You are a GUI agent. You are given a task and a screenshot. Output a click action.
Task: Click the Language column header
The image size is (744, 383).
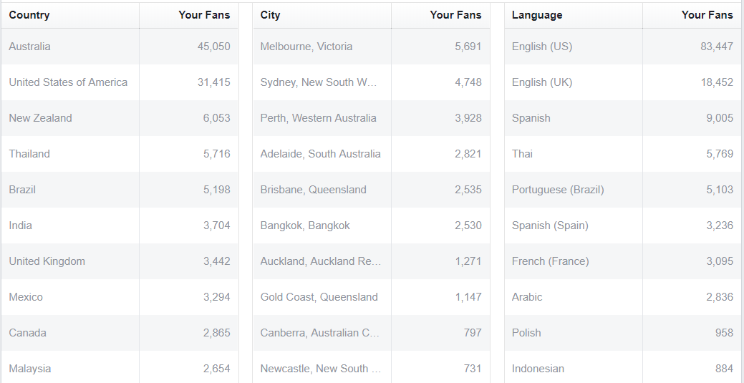(x=573, y=15)
